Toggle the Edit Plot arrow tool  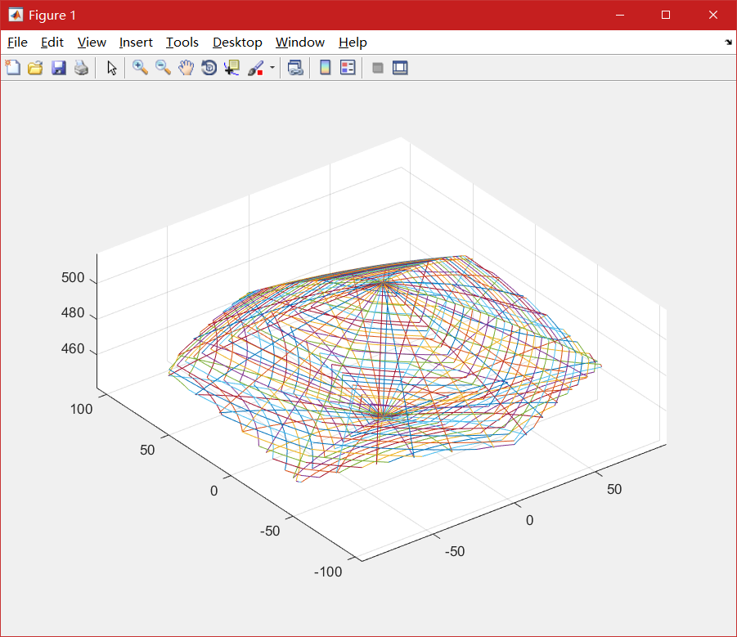pos(112,68)
